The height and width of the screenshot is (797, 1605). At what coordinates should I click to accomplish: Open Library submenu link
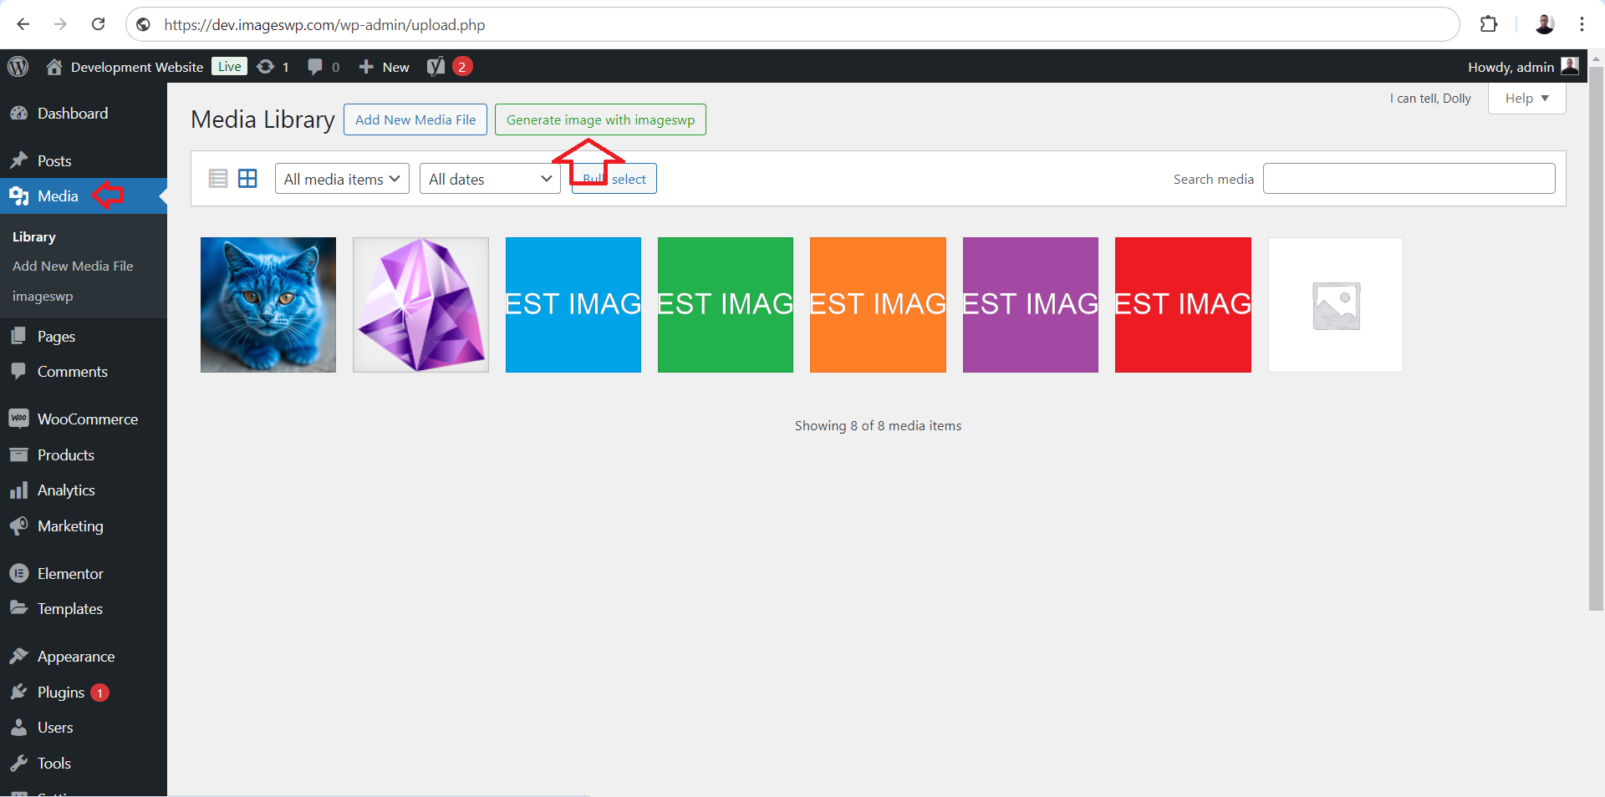(x=34, y=236)
